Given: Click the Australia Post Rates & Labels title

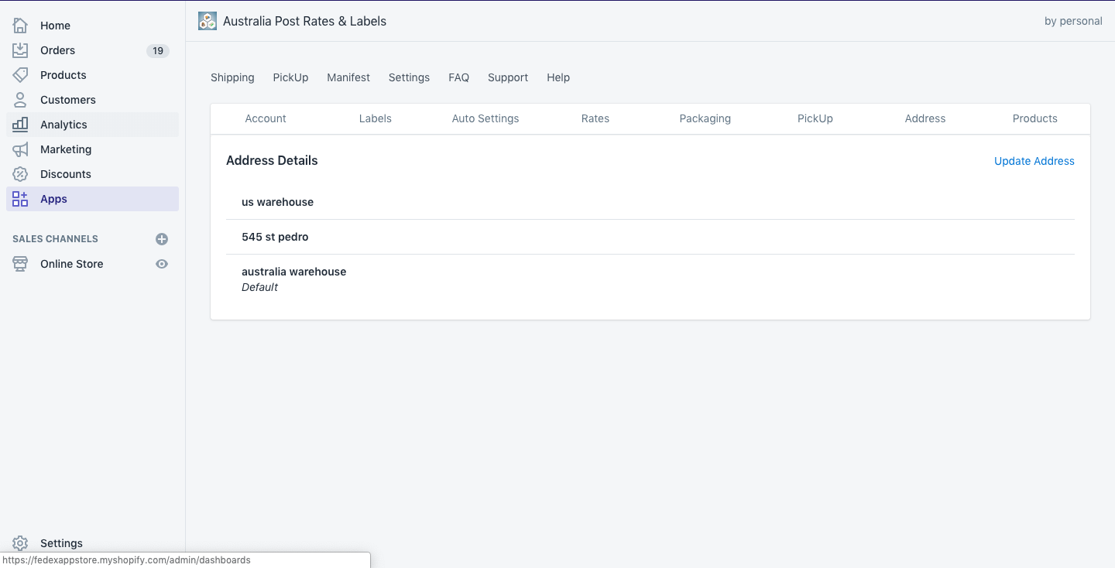Looking at the screenshot, I should [x=304, y=21].
